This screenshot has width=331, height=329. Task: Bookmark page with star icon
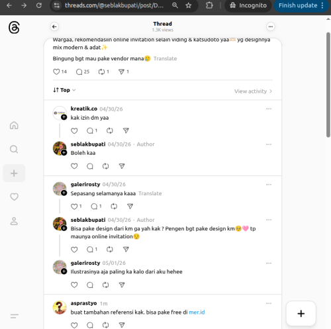coord(189,5)
